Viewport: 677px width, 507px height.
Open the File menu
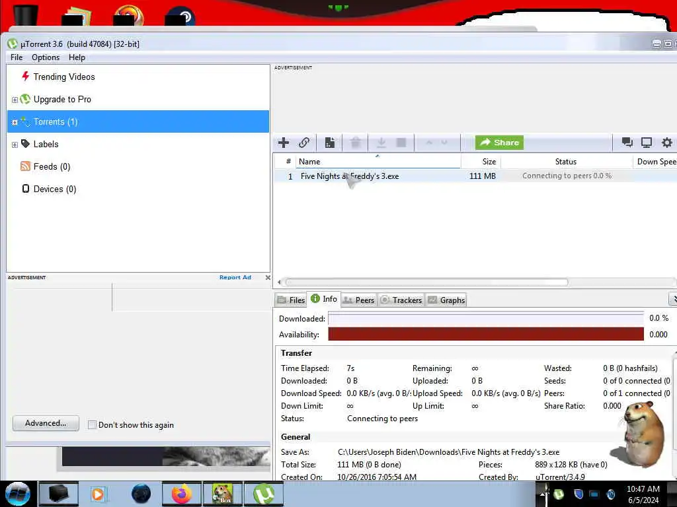[x=17, y=57]
